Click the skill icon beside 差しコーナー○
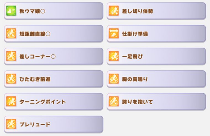The height and width of the screenshot is (136, 210). pyautogui.click(x=11, y=56)
